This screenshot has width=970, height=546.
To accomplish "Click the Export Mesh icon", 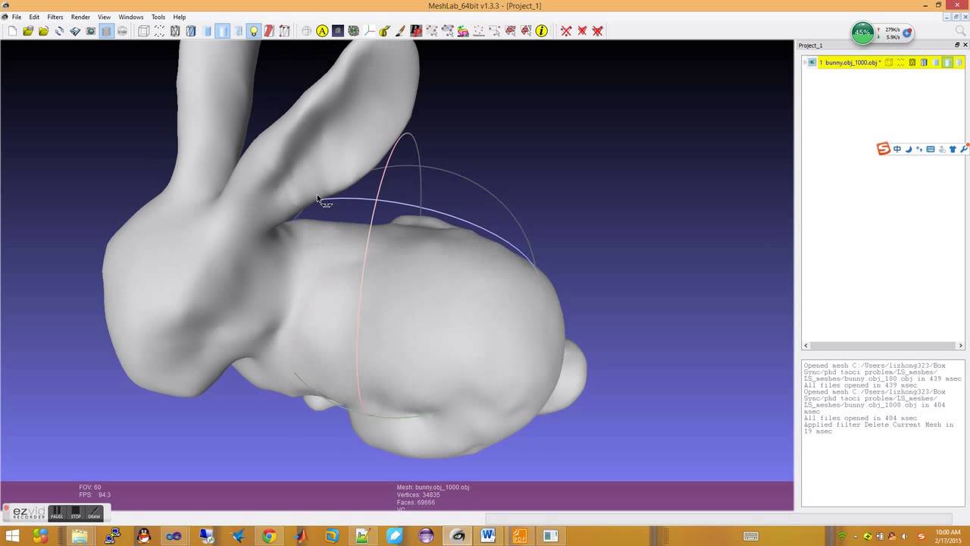I will [x=75, y=31].
